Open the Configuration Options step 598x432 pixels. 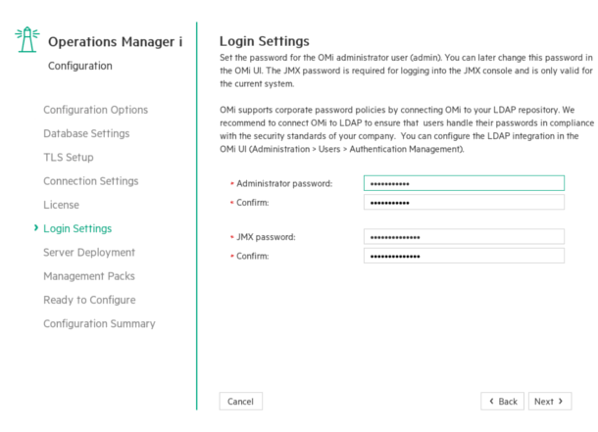pos(95,110)
